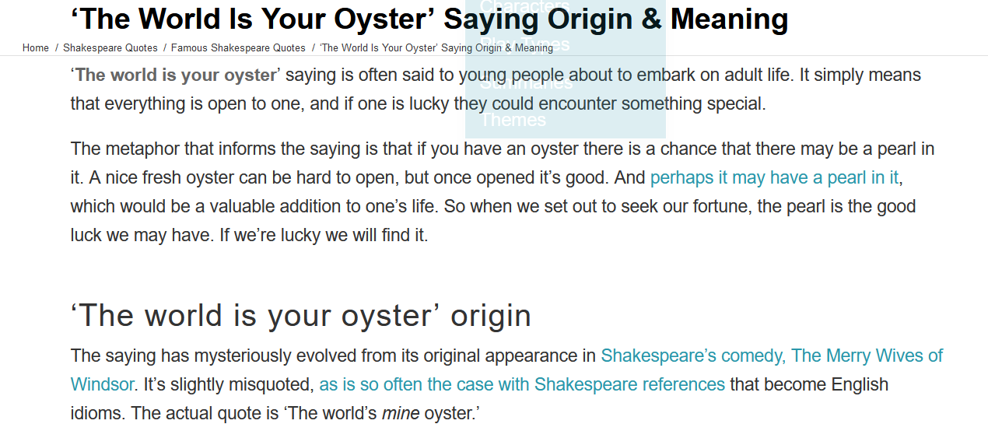988x438 pixels.
Task: Open the Famous Shakespeare Quotes breadcrumb
Action: point(238,47)
